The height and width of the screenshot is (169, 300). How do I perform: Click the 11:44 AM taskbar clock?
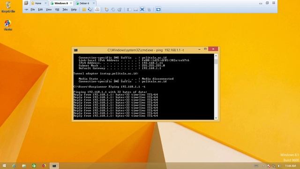(291, 166)
